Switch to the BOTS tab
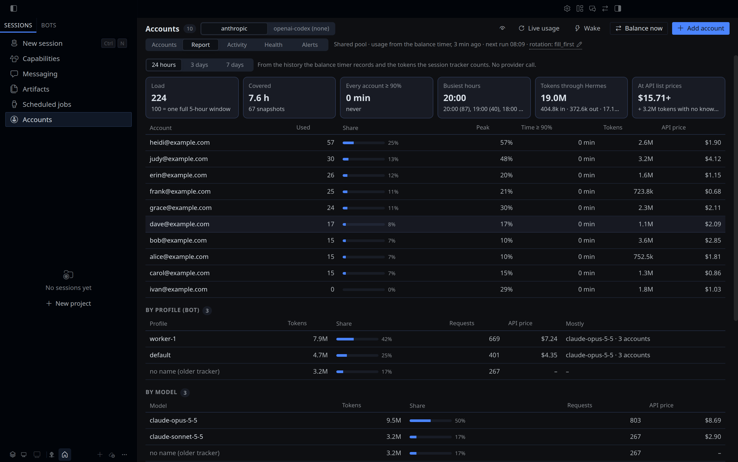Viewport: 738px width, 462px height. (x=49, y=25)
